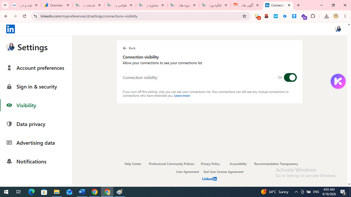Screen dimensions: 351x197
Task: Switch to the مشاوره و browser tab
Action: 151,5
